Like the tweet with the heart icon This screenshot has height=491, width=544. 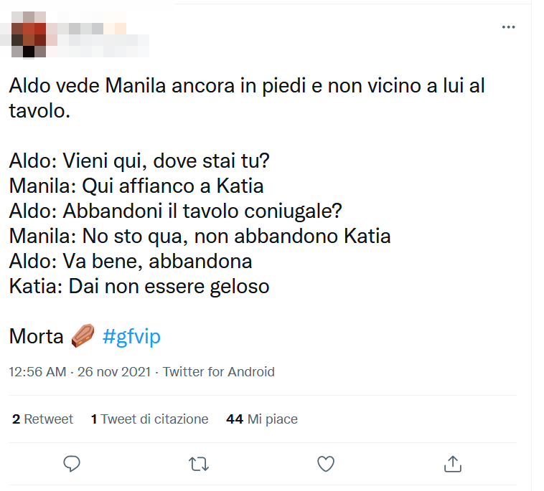[x=326, y=464]
